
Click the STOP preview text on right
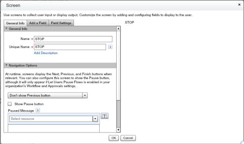click(x=130, y=22)
